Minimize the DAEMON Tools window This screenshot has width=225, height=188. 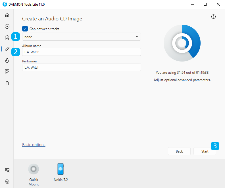point(192,4)
